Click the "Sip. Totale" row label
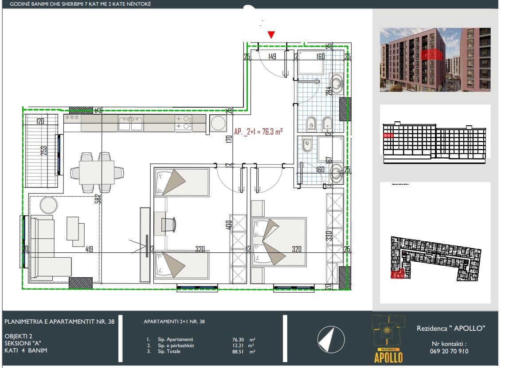 coord(169,352)
